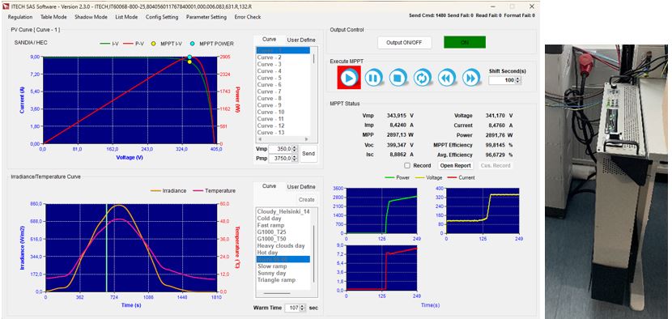
Task: Click the MPPT rewind icon
Action: point(447,78)
